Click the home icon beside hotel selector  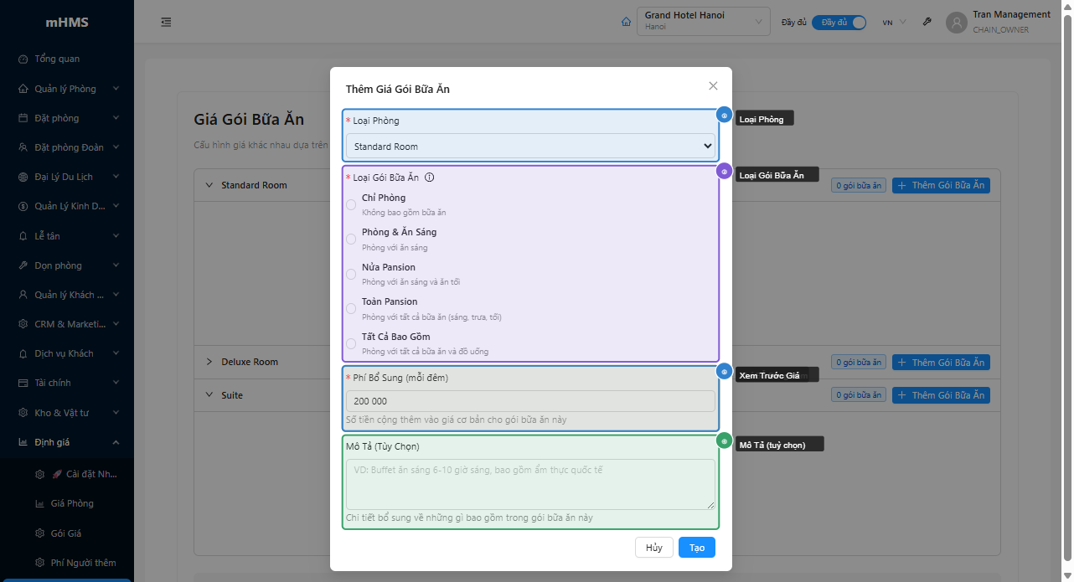pyautogui.click(x=626, y=23)
